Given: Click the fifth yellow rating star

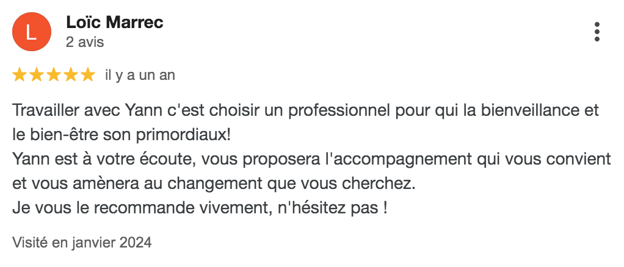Looking at the screenshot, I should [88, 75].
